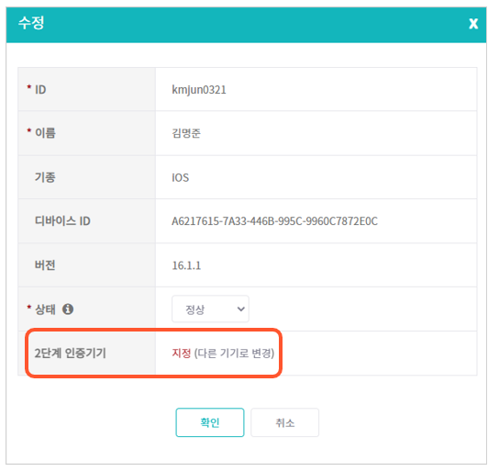Click the info icon next to 상태
Viewport: 488px width, 472px height.
[x=68, y=309]
